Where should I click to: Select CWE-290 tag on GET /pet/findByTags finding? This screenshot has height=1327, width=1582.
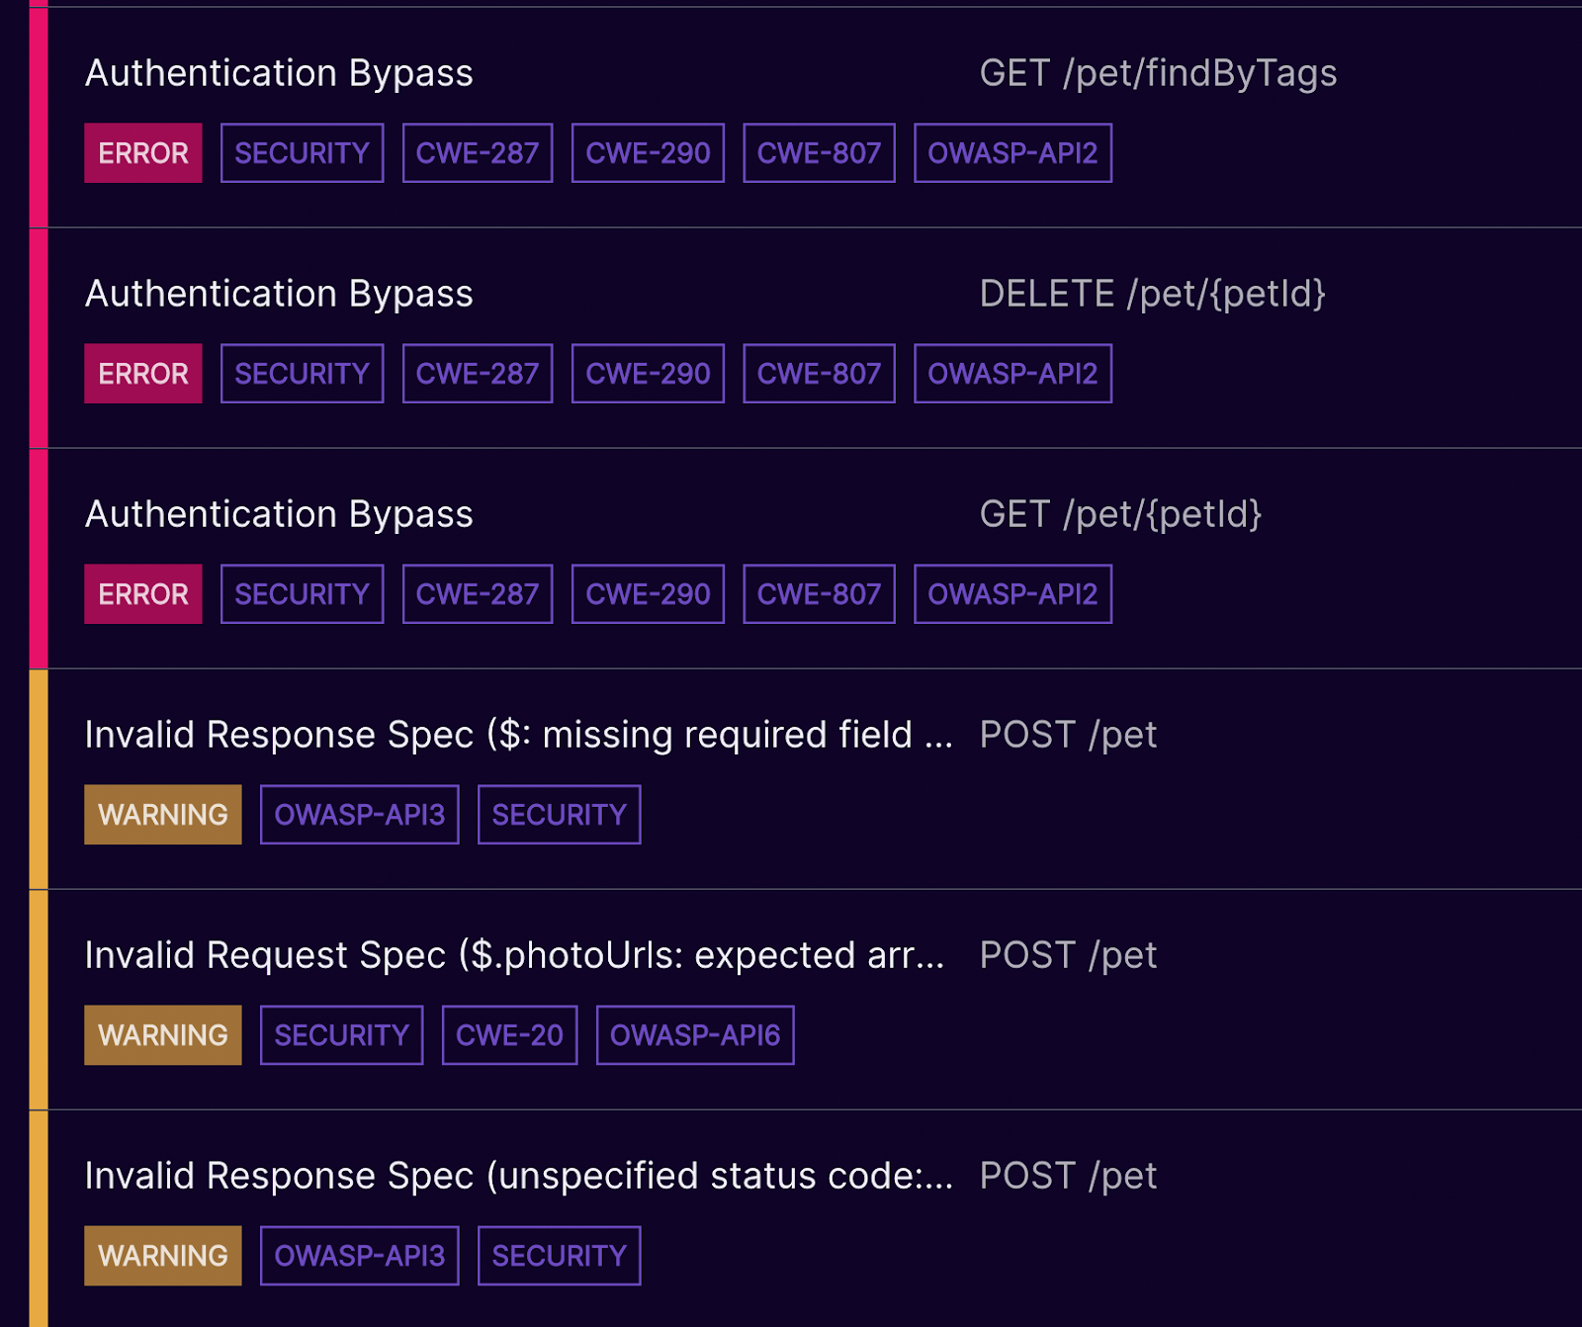tap(648, 153)
